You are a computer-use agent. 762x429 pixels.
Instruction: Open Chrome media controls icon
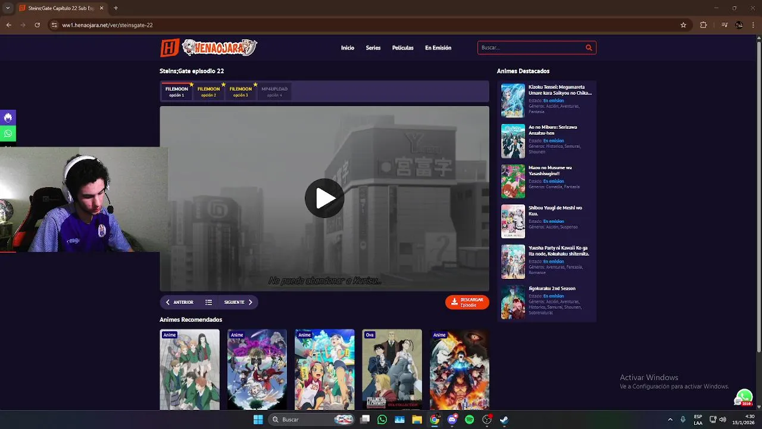pyautogui.click(x=724, y=25)
